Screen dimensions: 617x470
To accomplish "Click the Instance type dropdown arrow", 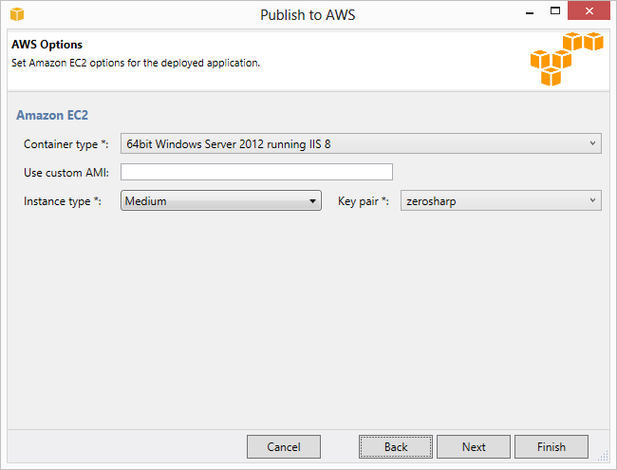I will 312,201.
